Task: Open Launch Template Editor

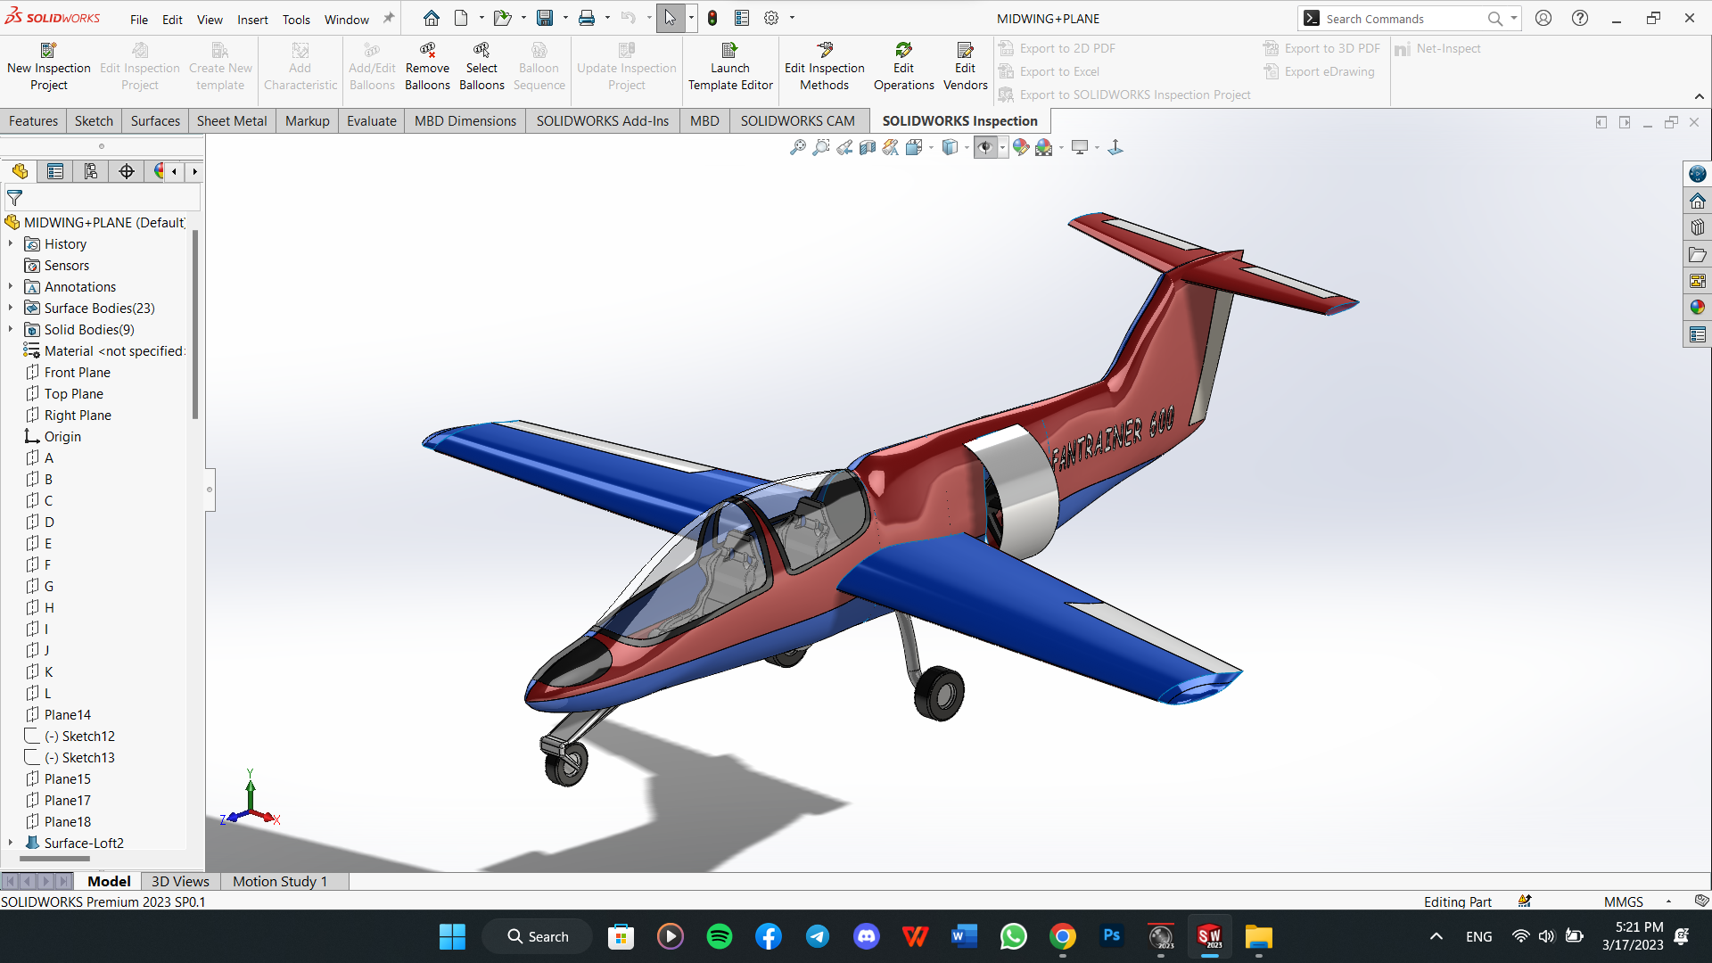Action: pyautogui.click(x=730, y=67)
